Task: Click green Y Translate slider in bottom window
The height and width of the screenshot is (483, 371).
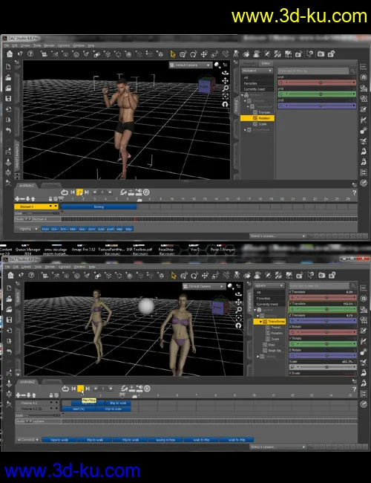Action: [323, 309]
